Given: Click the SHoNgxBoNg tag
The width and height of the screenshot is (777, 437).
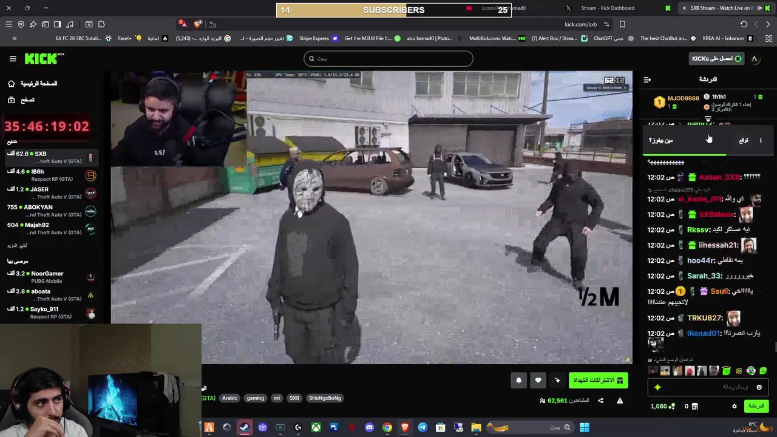Looking at the screenshot, I should click(x=325, y=398).
